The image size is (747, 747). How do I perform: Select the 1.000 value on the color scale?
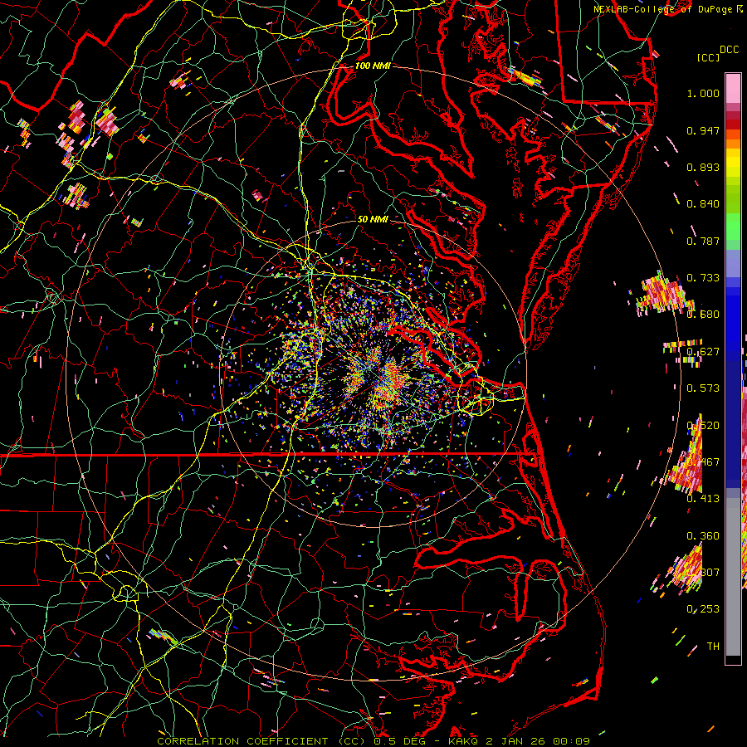tap(703, 93)
